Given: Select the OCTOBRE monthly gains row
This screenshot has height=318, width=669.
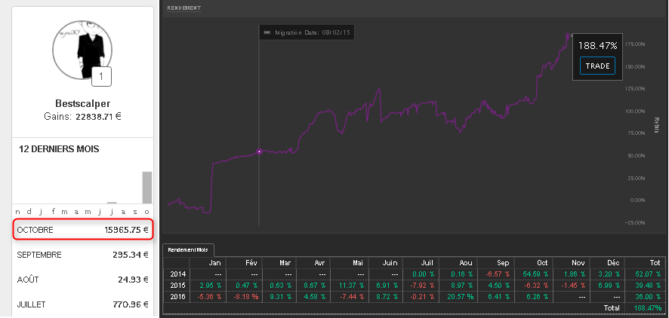Looking at the screenshot, I should pos(83,230).
